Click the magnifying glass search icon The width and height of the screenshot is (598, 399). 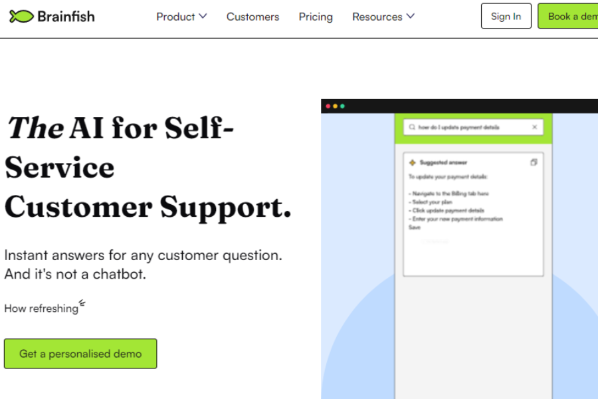coord(412,127)
